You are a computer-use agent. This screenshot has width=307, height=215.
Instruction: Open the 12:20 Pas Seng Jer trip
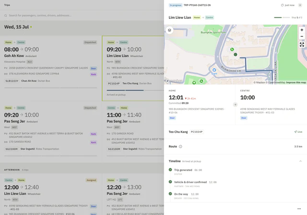133,194
